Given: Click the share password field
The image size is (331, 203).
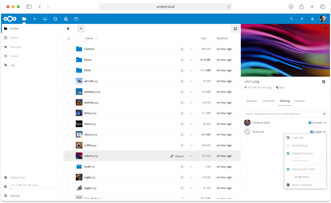Looking at the screenshot, I should click(308, 161).
